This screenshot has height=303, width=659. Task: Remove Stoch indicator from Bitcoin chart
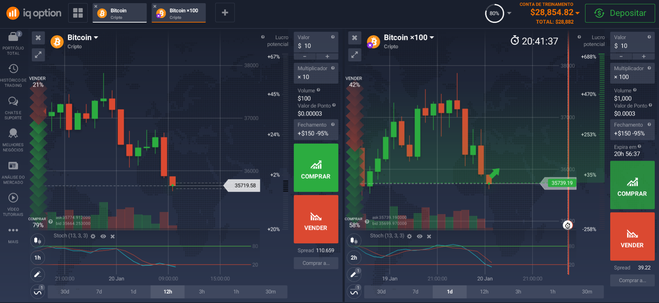(x=113, y=236)
